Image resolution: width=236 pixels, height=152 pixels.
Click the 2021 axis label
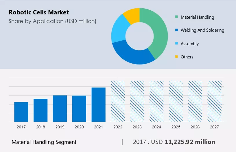coord(98,127)
